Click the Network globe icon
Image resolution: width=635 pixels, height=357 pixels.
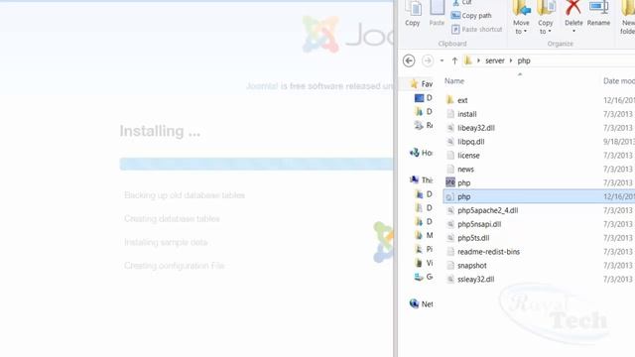pos(414,303)
